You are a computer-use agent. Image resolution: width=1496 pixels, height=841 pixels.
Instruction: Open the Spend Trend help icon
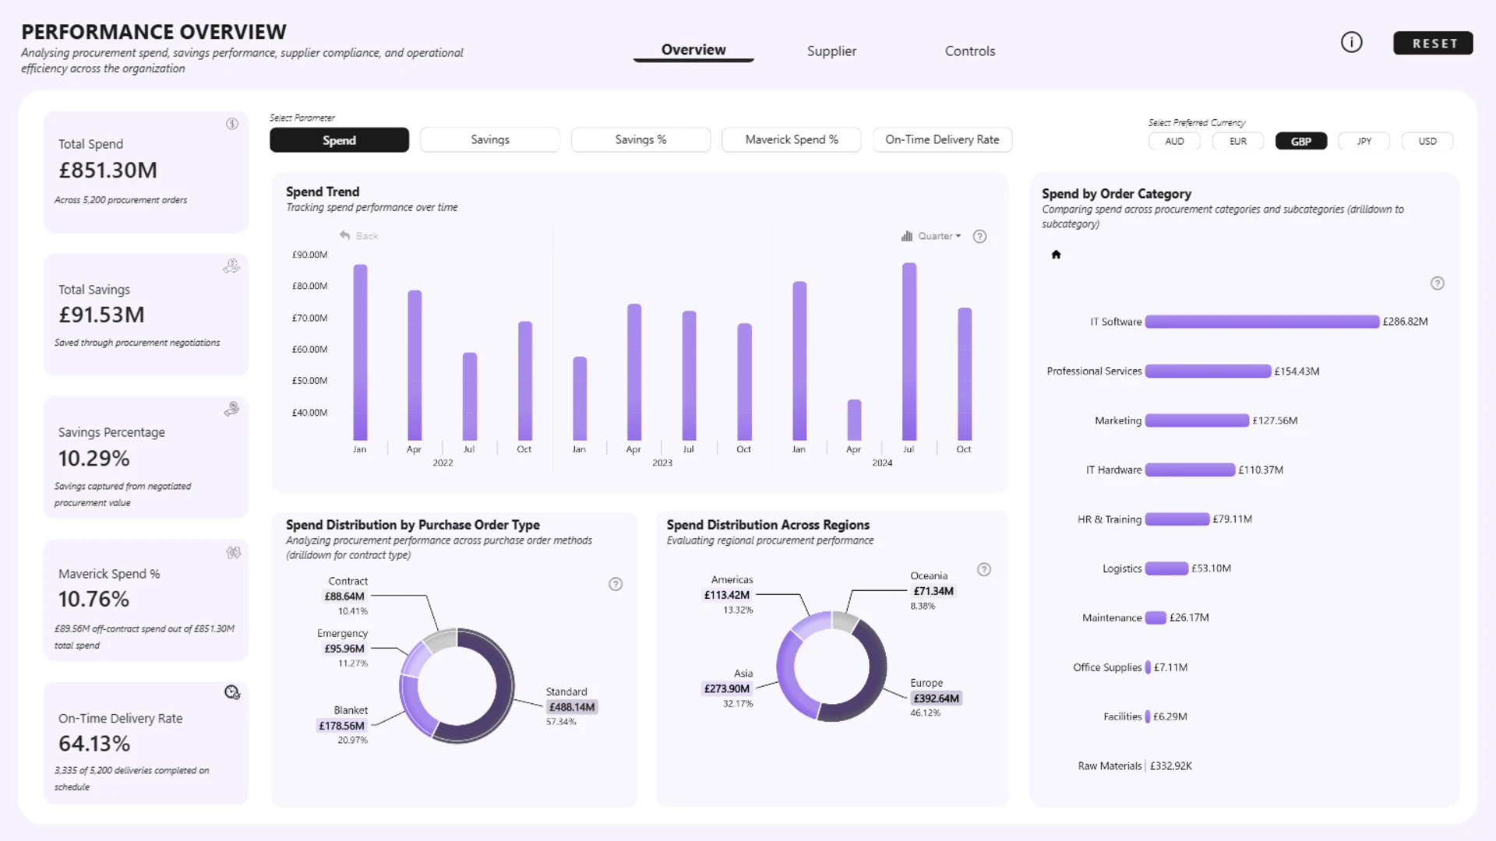coord(979,237)
